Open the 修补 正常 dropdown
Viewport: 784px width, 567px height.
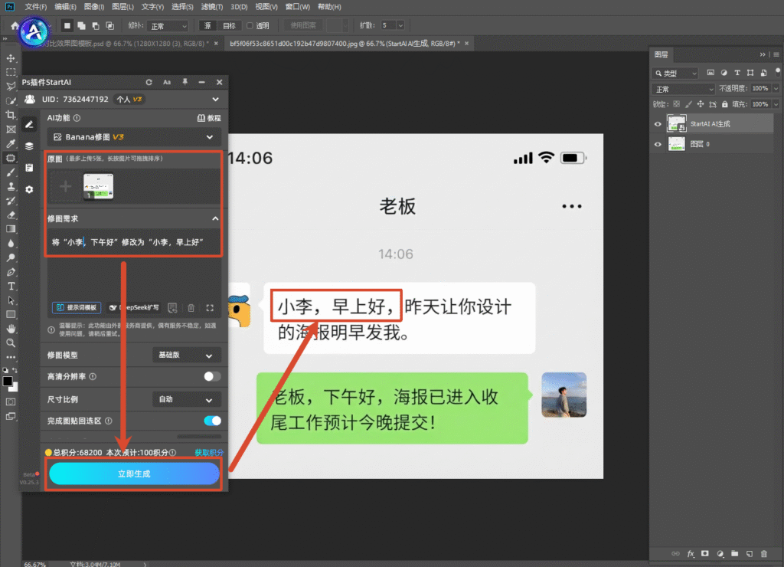168,26
